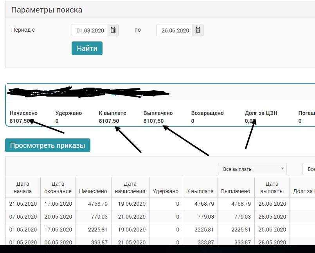Image resolution: width=315 pixels, height=253 pixels.
Task: Open calendar picker for end date 26.06.2020
Action: (x=198, y=31)
